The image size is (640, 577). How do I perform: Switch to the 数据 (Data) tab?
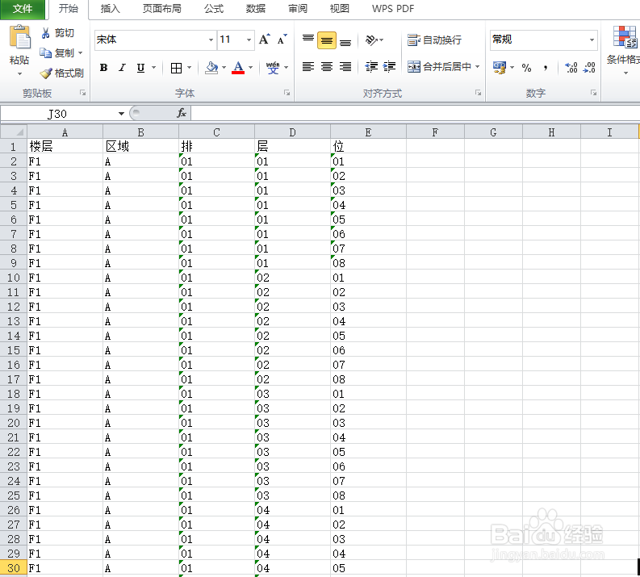256,9
